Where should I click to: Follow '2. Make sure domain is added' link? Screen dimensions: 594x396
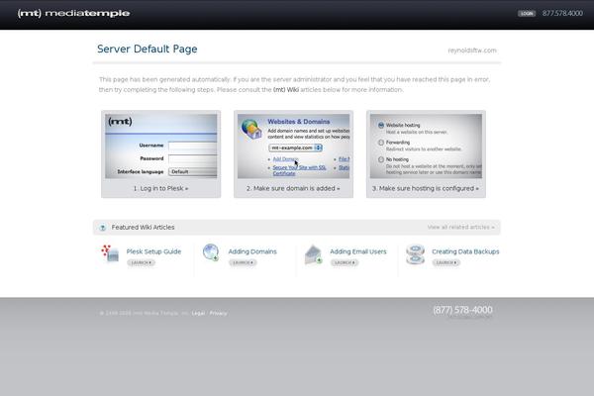294,187
